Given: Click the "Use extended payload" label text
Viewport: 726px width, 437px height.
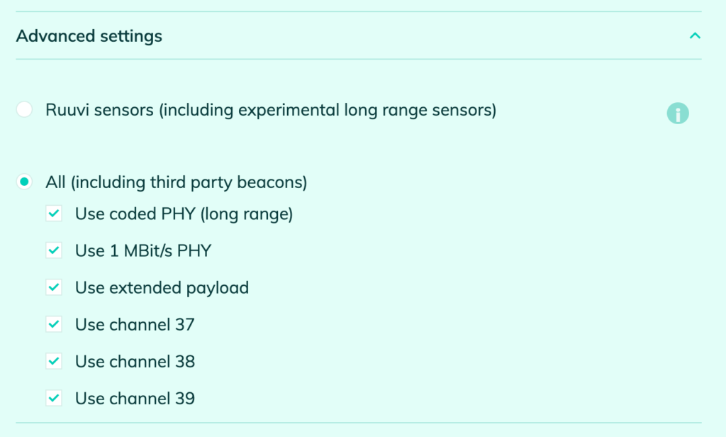Looking at the screenshot, I should pos(162,287).
